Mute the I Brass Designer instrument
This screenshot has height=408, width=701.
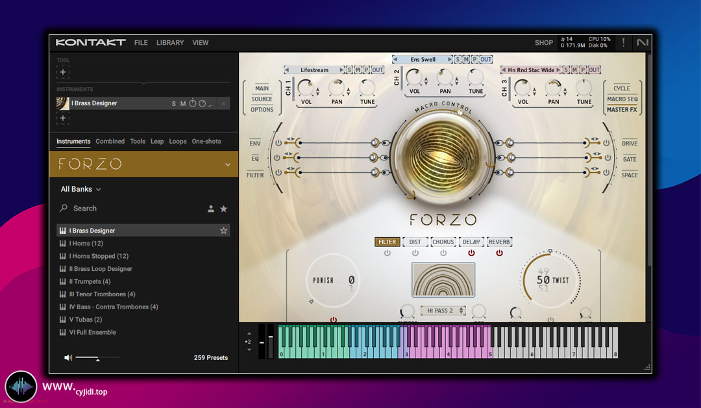pyautogui.click(x=183, y=103)
